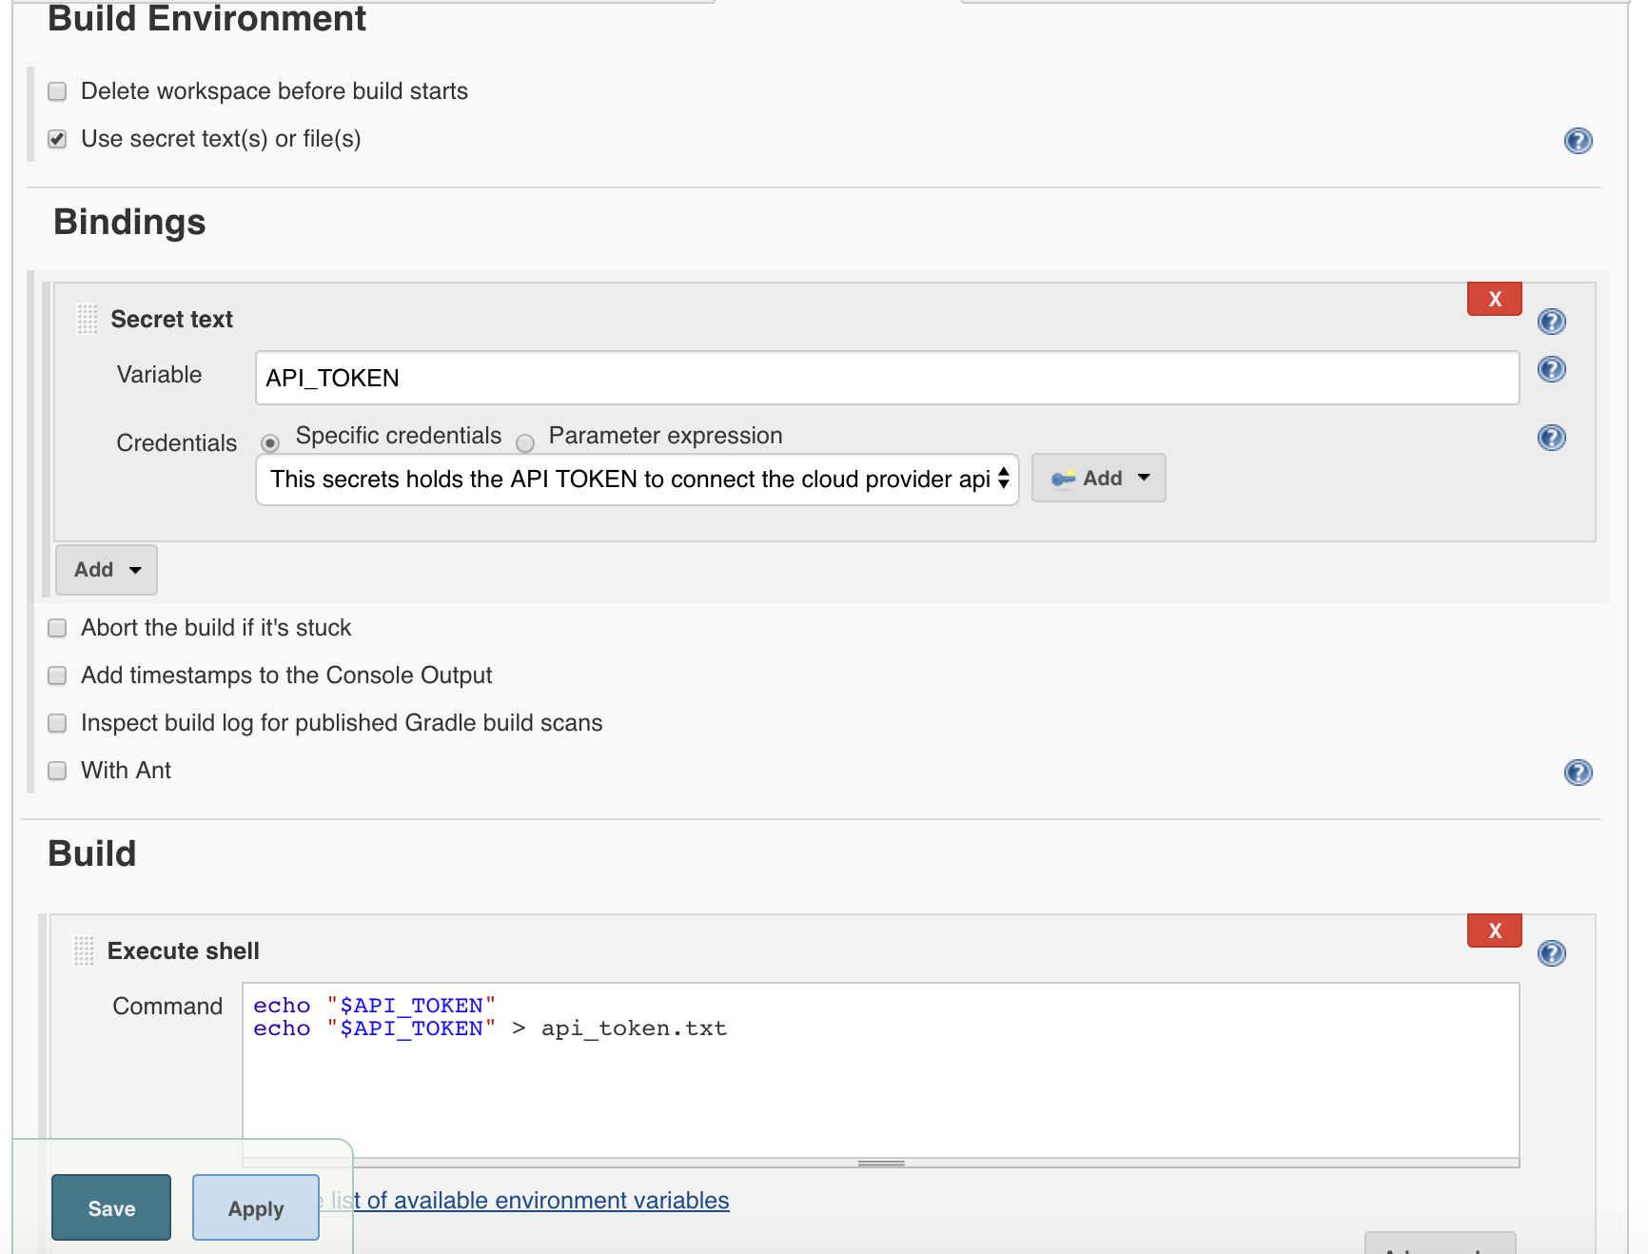Viewport: 1648px width, 1254px height.
Task: Uncheck Use secret text(s) or file(s)
Action: click(57, 139)
